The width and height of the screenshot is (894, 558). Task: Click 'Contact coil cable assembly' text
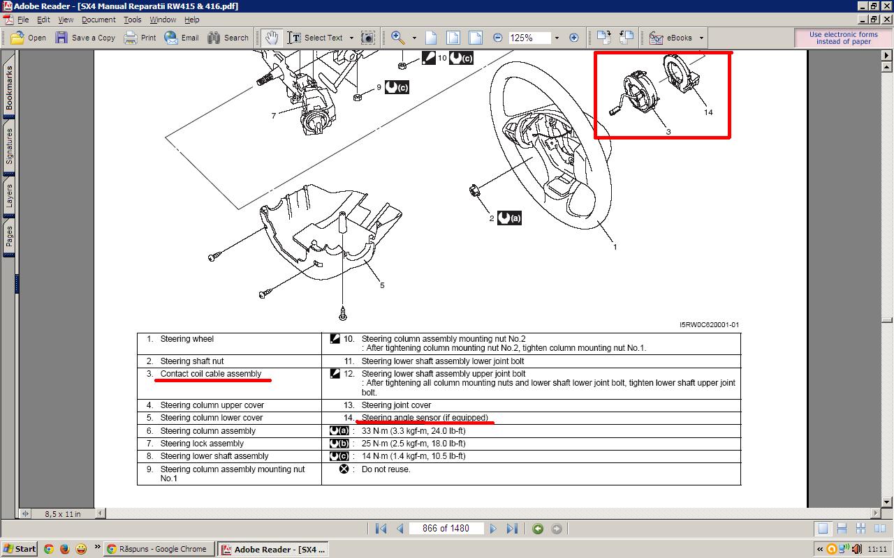pos(211,374)
